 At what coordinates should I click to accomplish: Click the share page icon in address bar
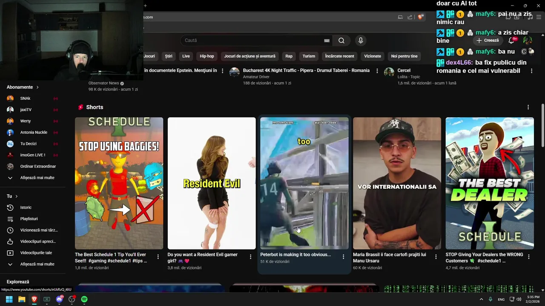(x=410, y=17)
